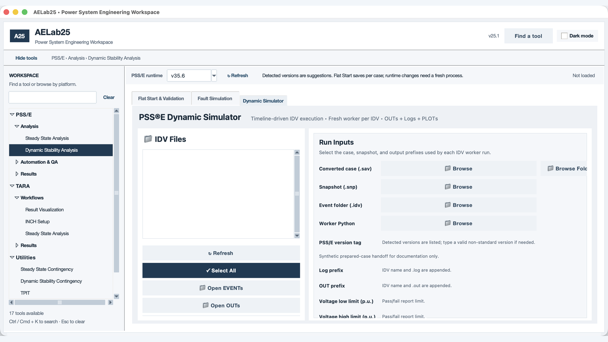Browse for Worker Python executable
This screenshot has width=608, height=342.
point(459,223)
